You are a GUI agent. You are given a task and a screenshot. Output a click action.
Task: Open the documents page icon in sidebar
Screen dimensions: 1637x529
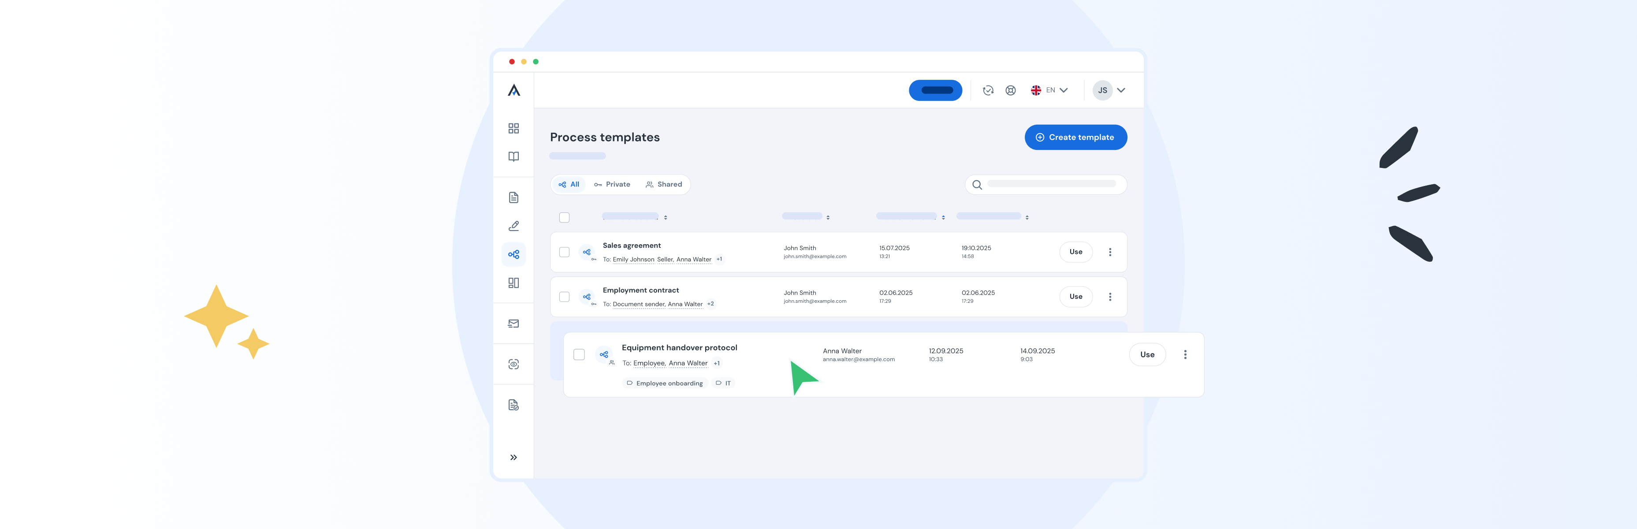tap(513, 198)
